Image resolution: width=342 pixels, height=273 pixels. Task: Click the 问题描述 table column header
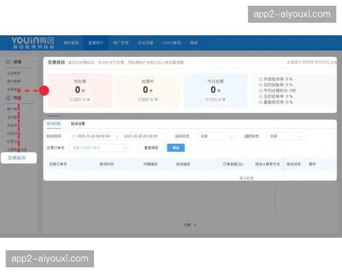[150, 164]
